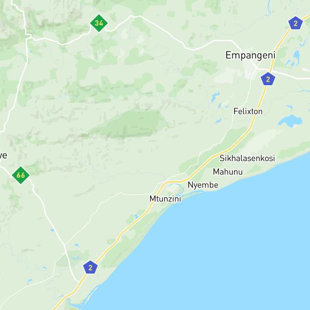
Task: Click the Sikhalasenkosi label
Action: click(247, 158)
